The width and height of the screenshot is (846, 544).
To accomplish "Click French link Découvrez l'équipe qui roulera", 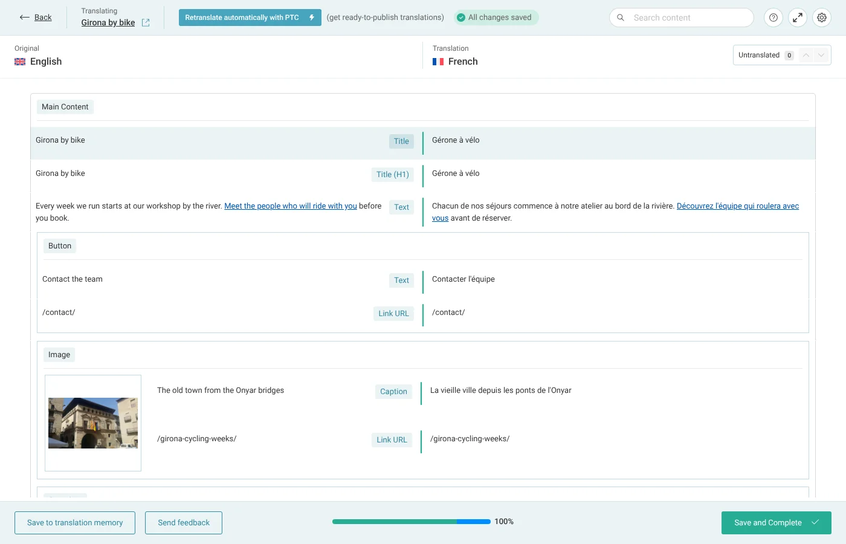I will 737,206.
